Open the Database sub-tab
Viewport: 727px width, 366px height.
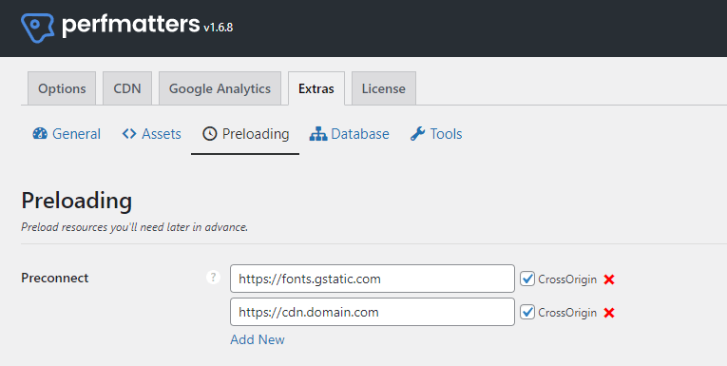tap(350, 134)
